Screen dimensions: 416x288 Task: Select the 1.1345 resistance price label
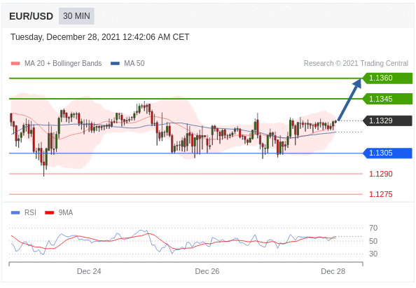[387, 99]
